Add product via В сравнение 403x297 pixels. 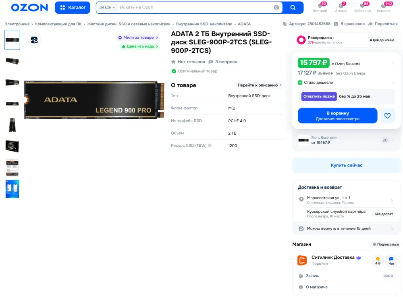pyautogui.click(x=349, y=24)
